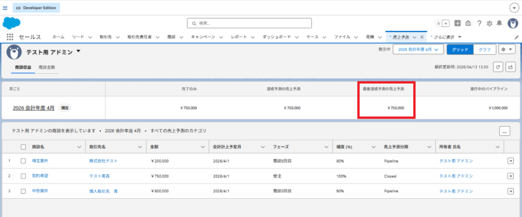Click the favorites star icon
522x217 pixels.
click(x=438, y=23)
